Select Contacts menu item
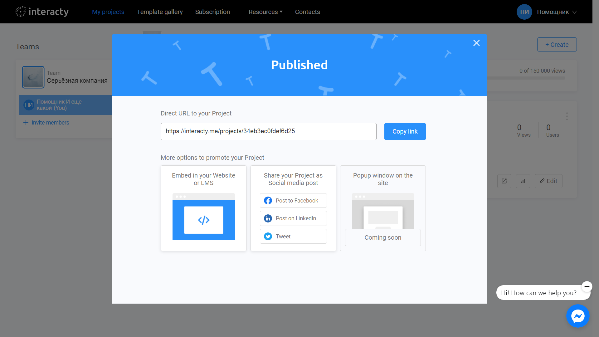The width and height of the screenshot is (599, 337). click(307, 12)
